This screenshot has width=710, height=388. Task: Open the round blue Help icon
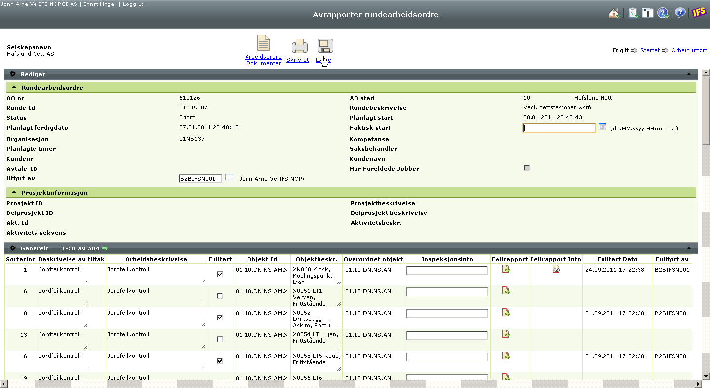coord(663,13)
